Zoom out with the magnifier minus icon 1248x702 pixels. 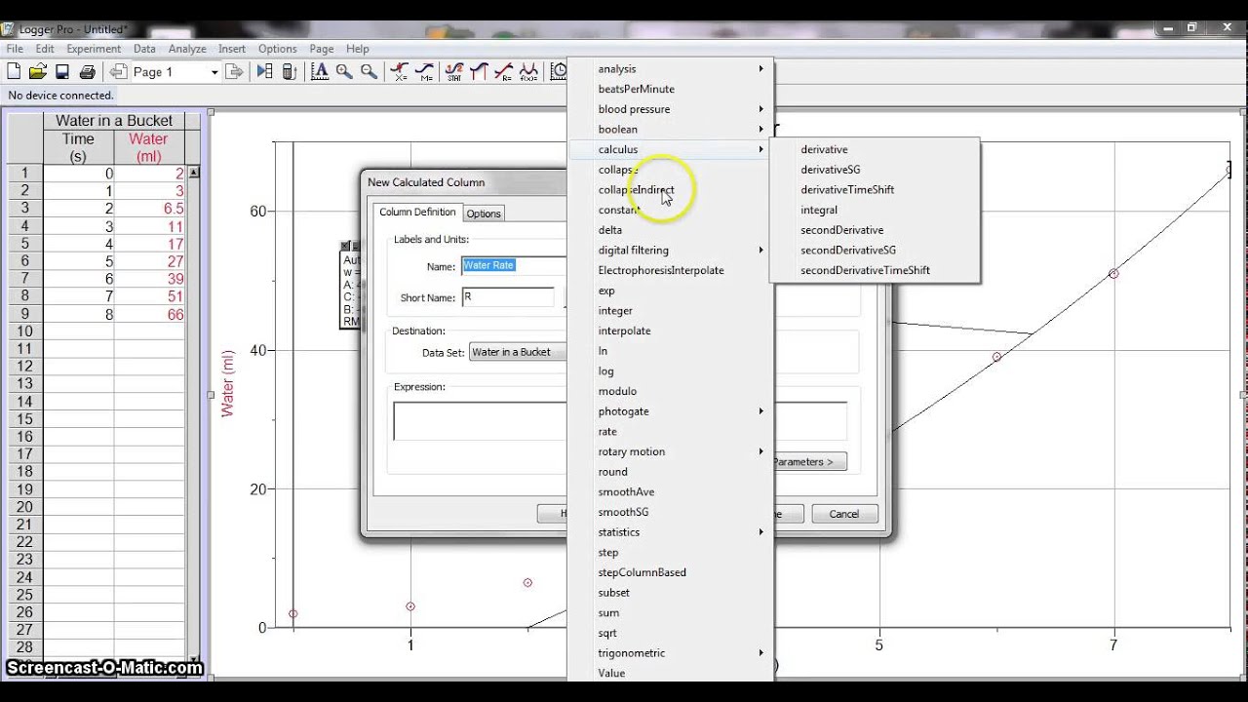(369, 71)
